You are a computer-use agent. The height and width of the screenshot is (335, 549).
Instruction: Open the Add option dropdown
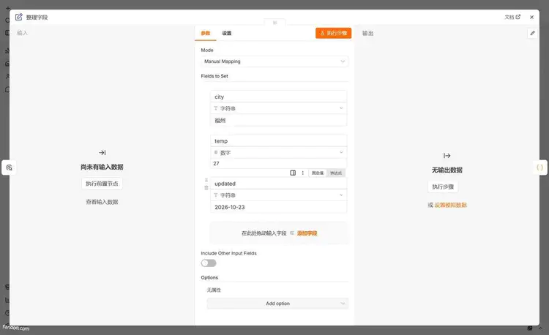[x=277, y=304]
